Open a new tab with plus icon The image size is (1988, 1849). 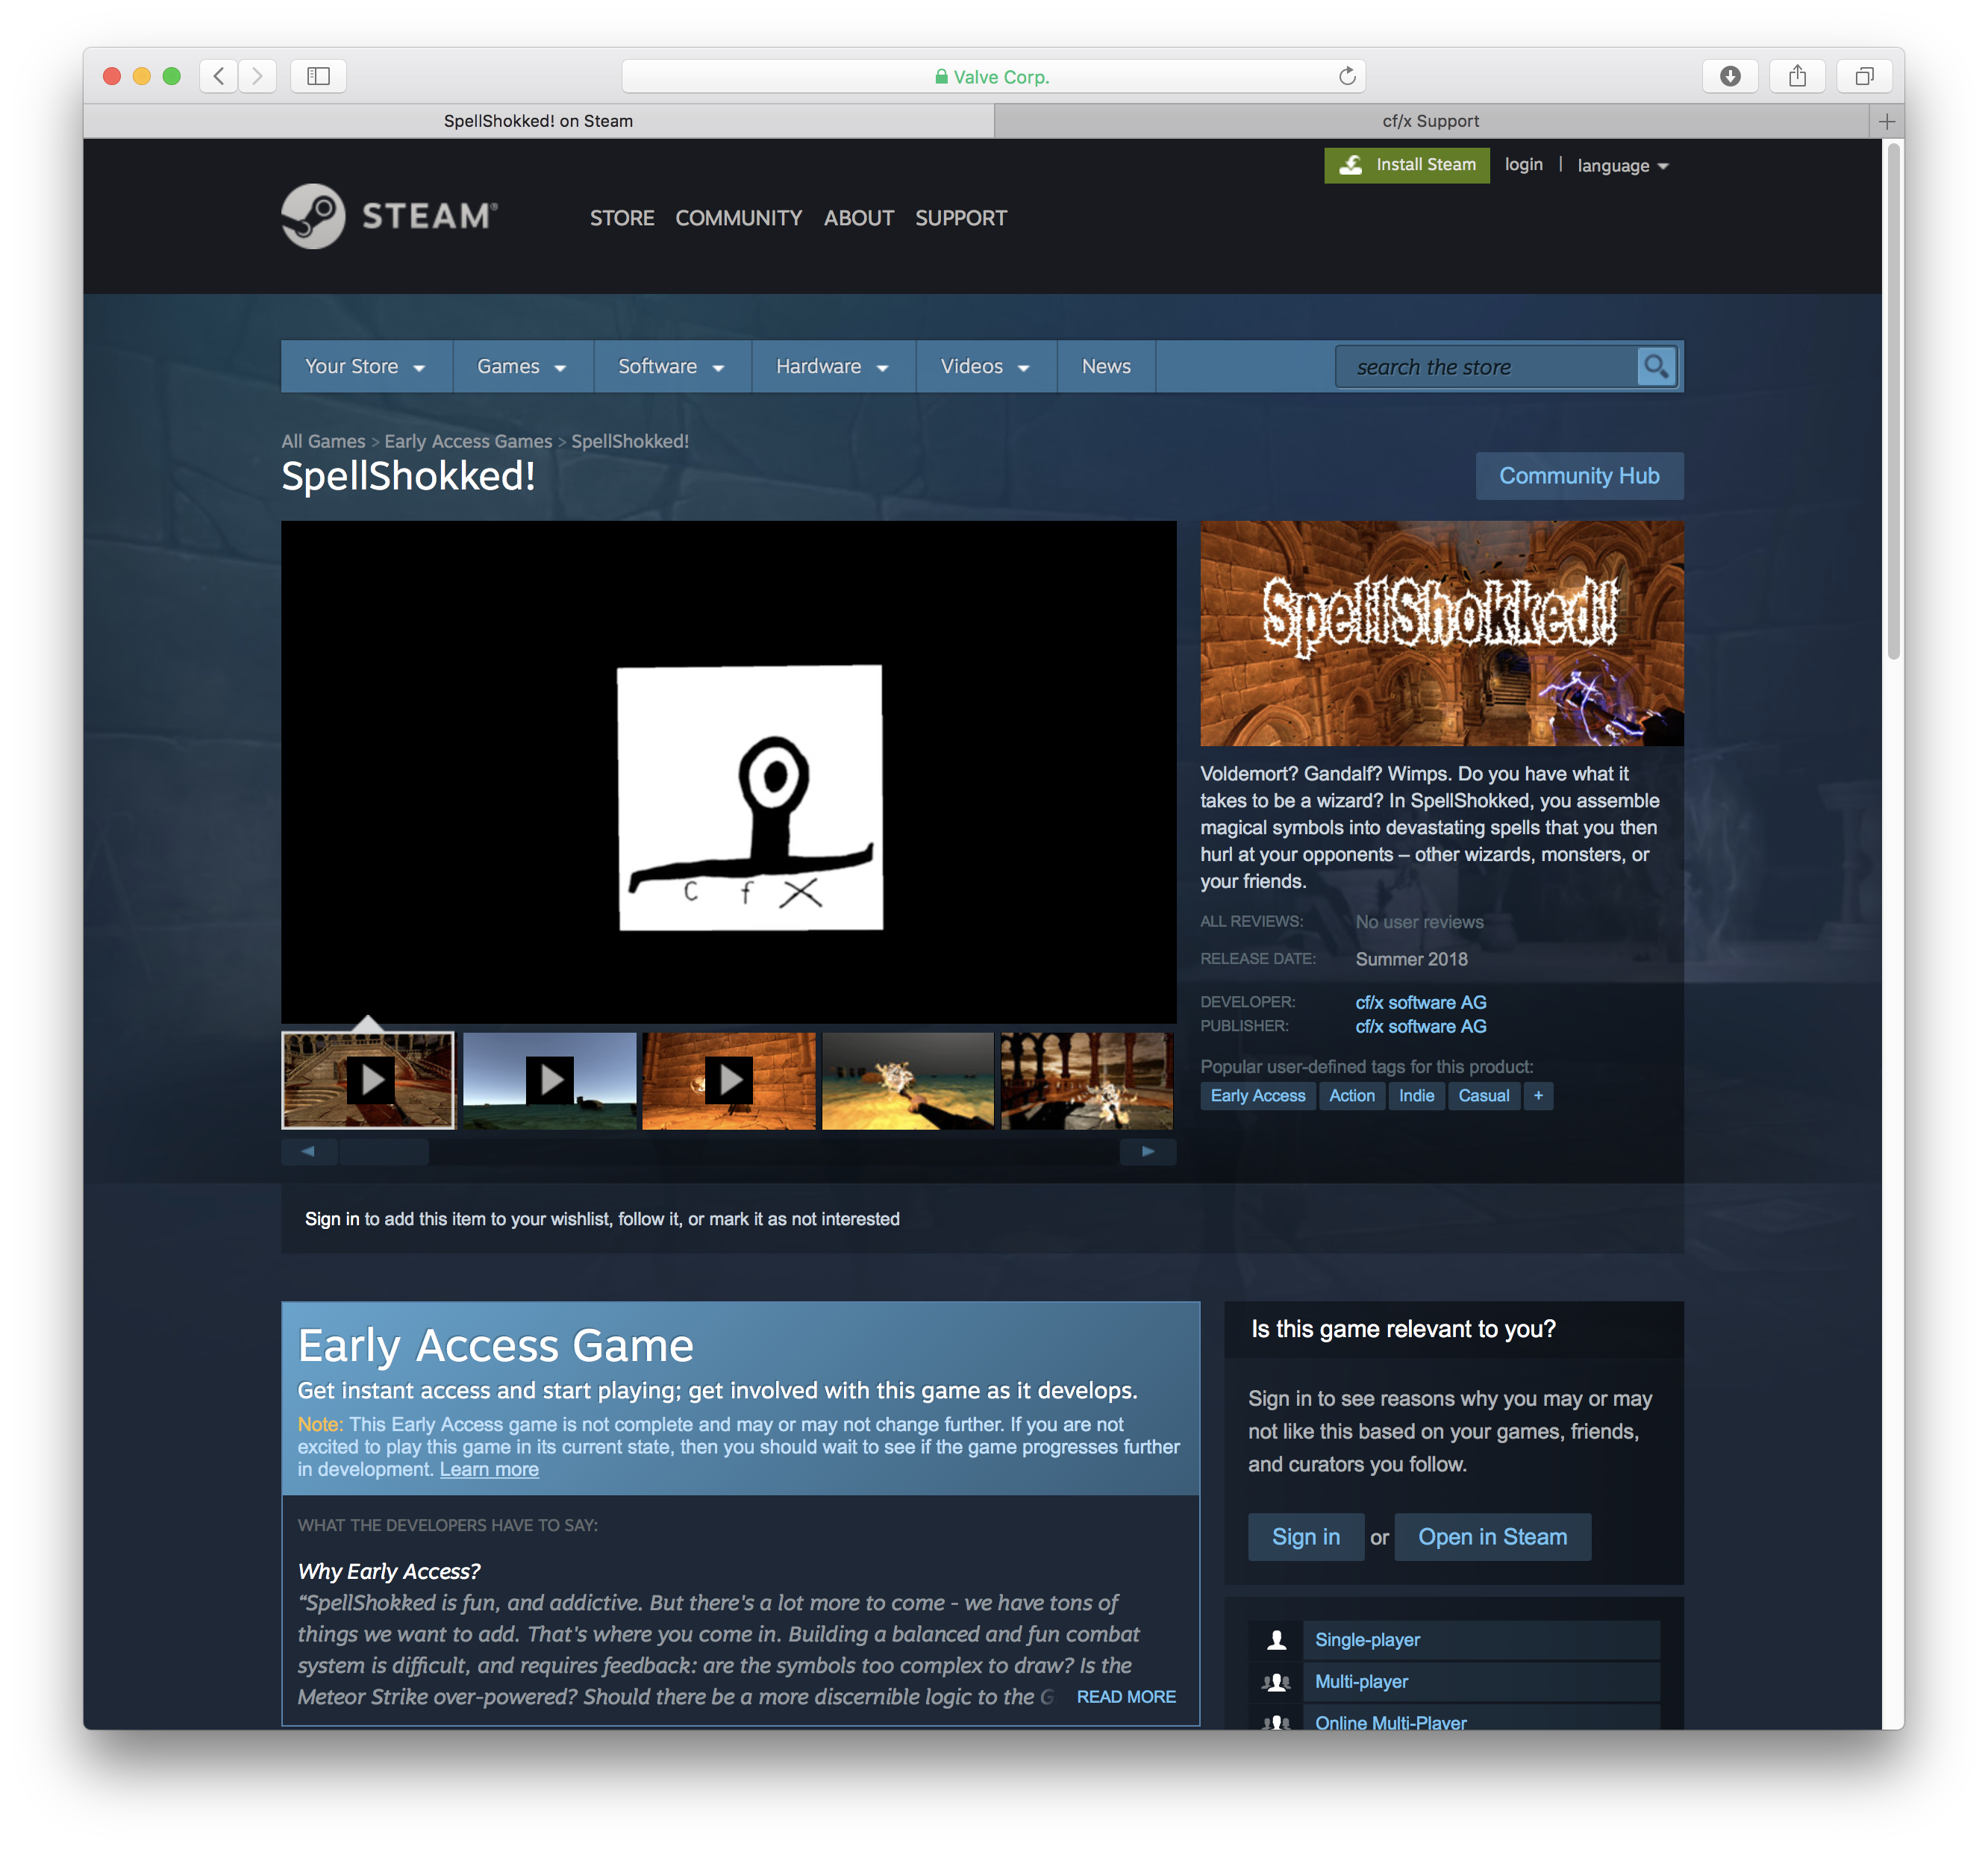1886,121
